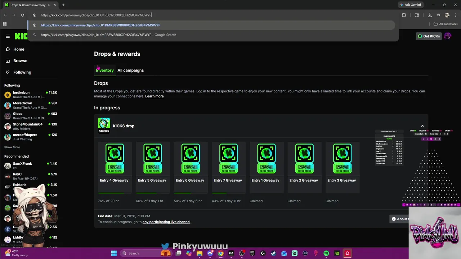Click the Browse sidebar icon
The height and width of the screenshot is (259, 461).
[x=8, y=61]
